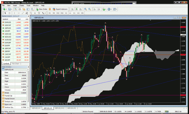Select the Text tool (A)
The height and width of the screenshot is (114, 189).
(35, 13)
